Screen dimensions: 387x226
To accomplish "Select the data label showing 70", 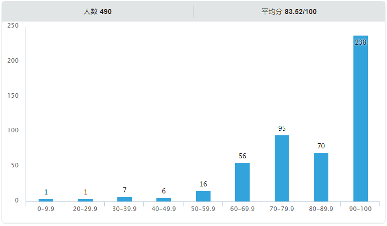I will (x=321, y=146).
